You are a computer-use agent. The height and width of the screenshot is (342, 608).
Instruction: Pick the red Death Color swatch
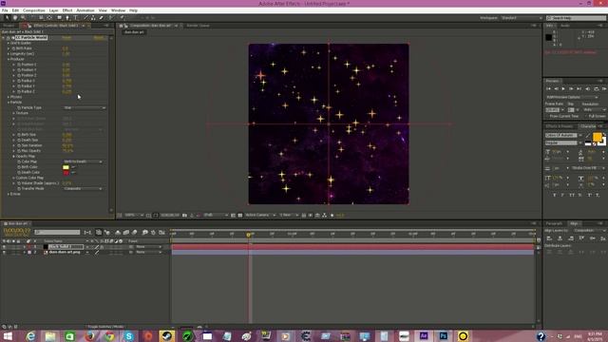[66, 173]
